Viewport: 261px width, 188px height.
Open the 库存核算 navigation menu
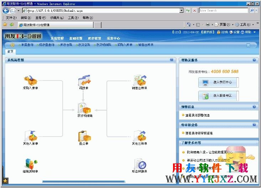point(94,38)
